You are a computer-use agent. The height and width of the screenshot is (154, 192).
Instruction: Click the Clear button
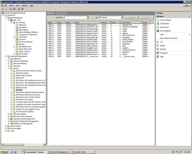[147, 17]
